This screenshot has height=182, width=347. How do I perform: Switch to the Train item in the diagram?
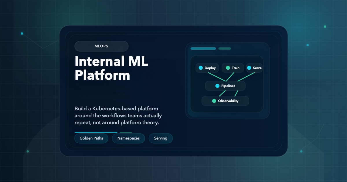click(x=233, y=68)
